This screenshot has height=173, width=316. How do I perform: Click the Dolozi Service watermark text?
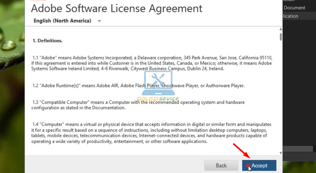click(158, 99)
